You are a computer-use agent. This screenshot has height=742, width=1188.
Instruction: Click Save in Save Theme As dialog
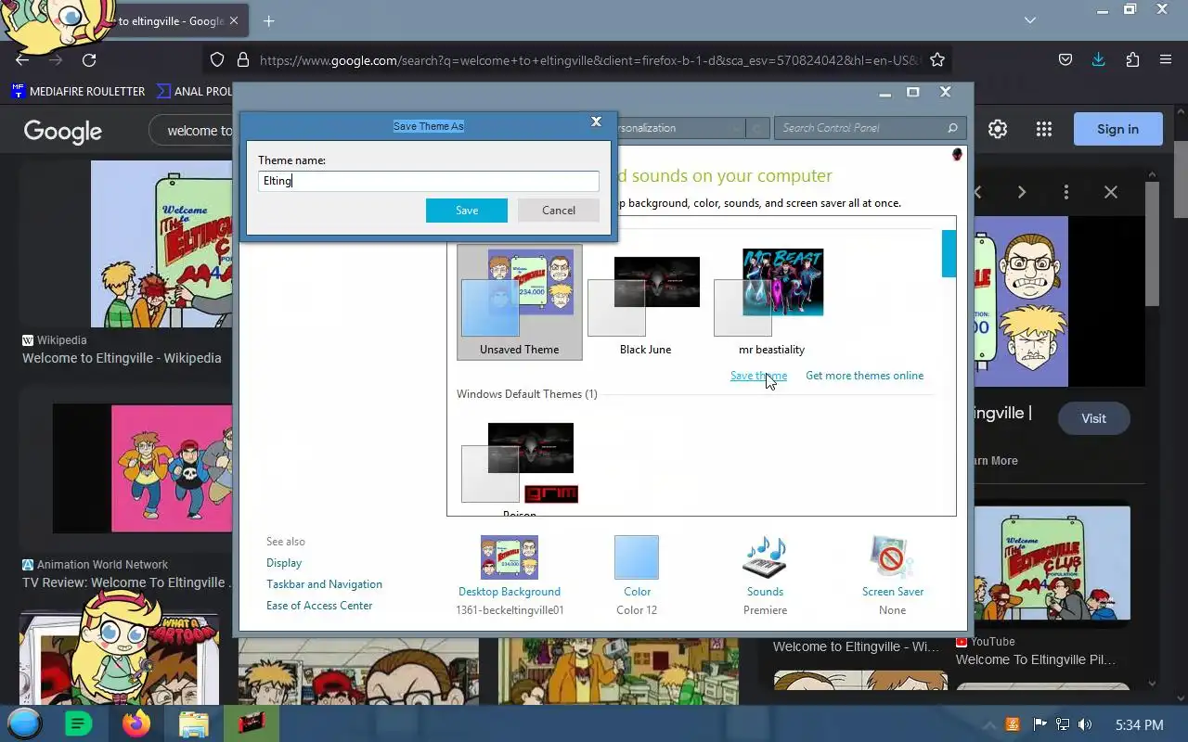point(467,211)
